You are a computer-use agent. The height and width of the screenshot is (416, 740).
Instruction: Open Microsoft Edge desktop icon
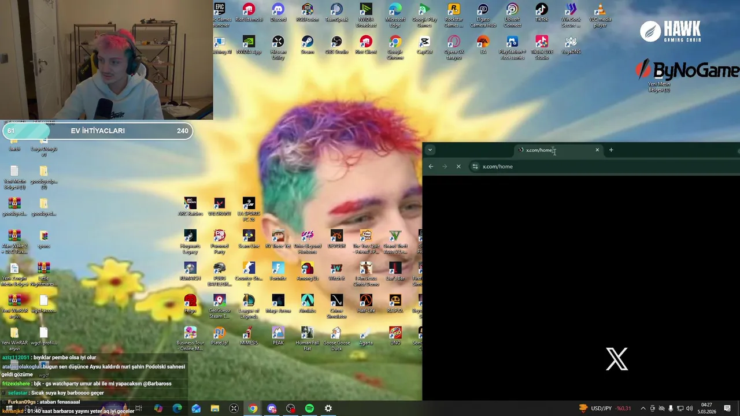click(x=395, y=16)
